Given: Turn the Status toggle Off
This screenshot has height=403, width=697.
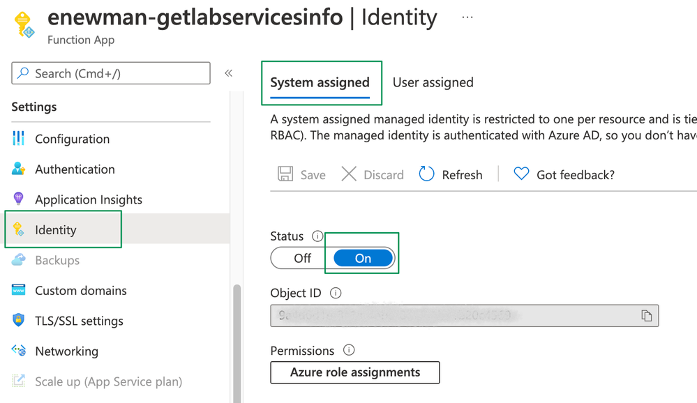Looking at the screenshot, I should (x=302, y=258).
